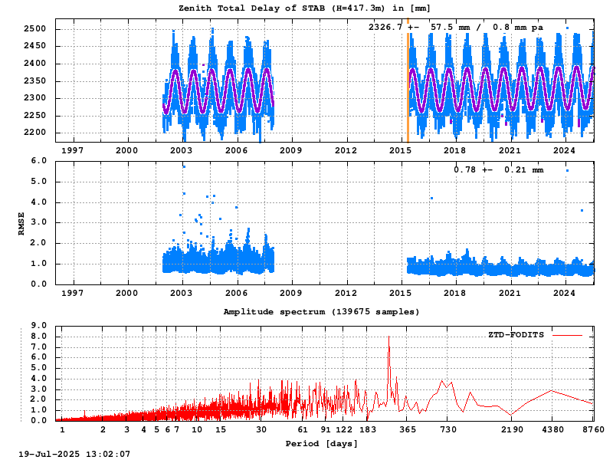
Task: Click the "Period [days]" axis label
Action: pyautogui.click(x=321, y=444)
